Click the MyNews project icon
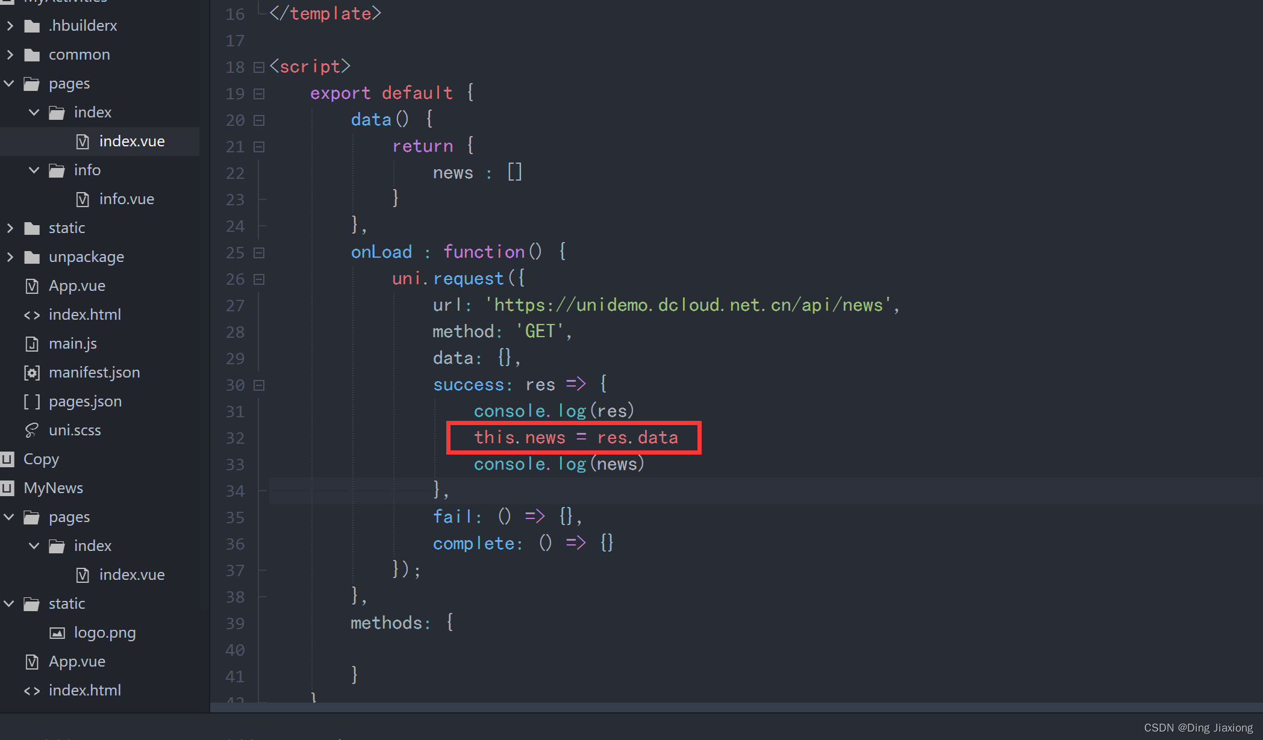The width and height of the screenshot is (1263, 740). click(7, 488)
